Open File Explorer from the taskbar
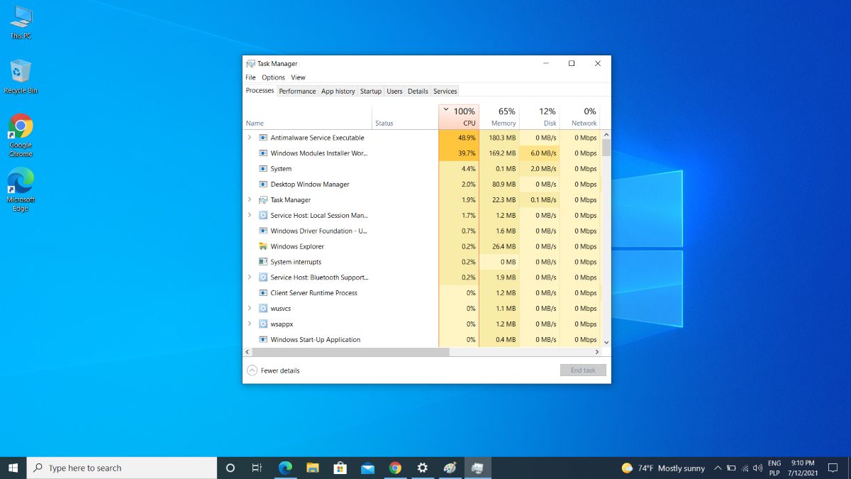 coord(312,468)
